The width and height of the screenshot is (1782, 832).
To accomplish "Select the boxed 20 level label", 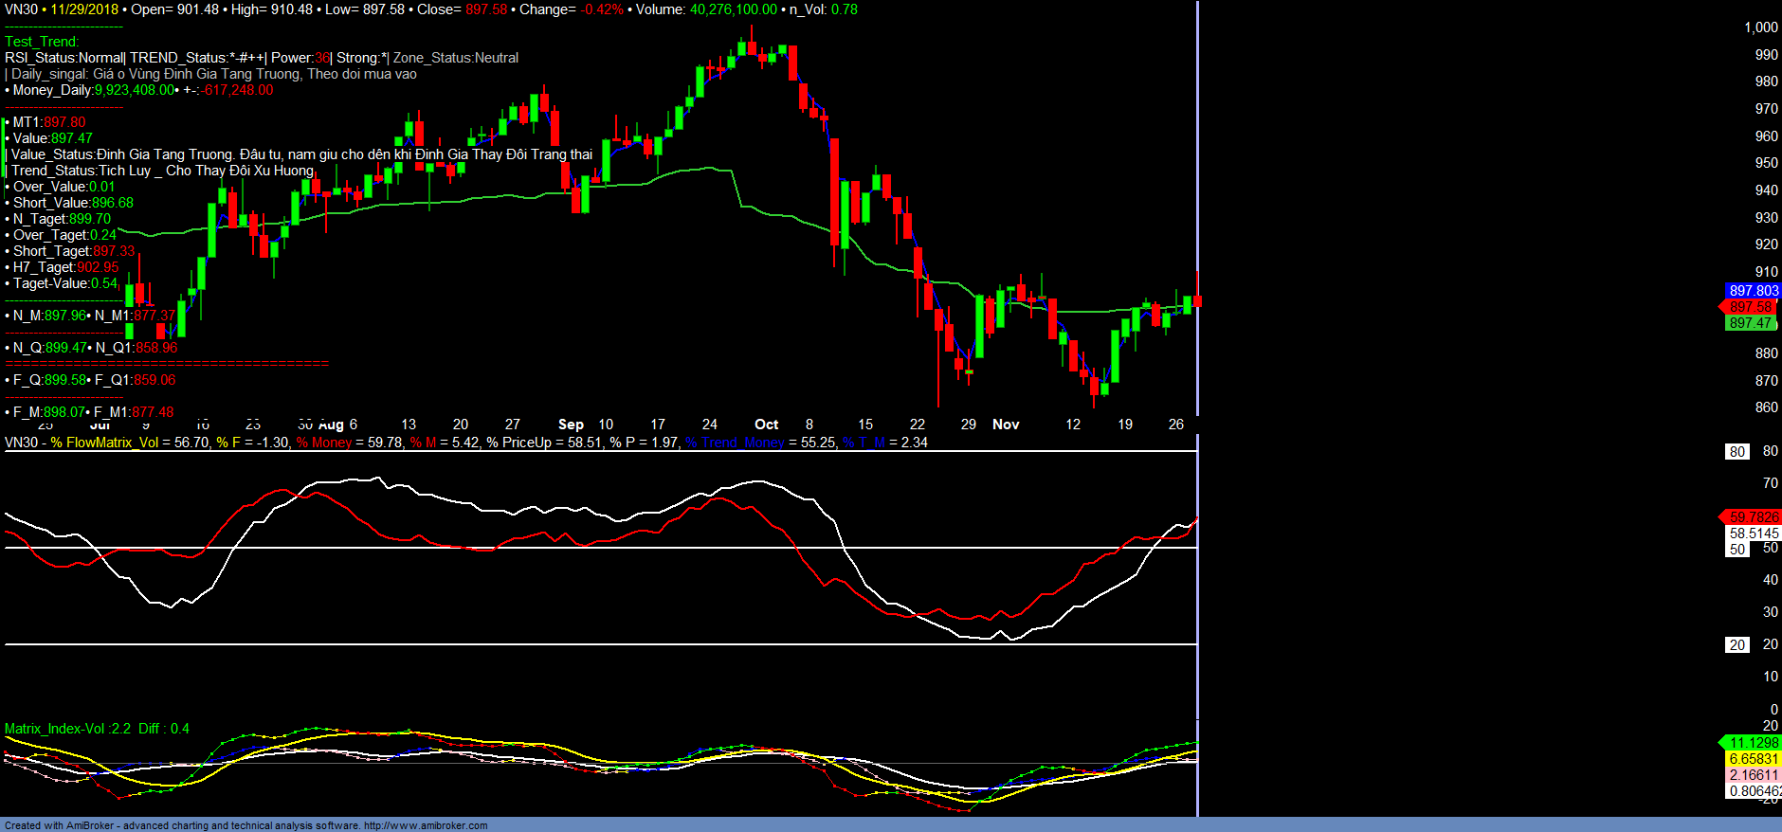I will coord(1737,645).
